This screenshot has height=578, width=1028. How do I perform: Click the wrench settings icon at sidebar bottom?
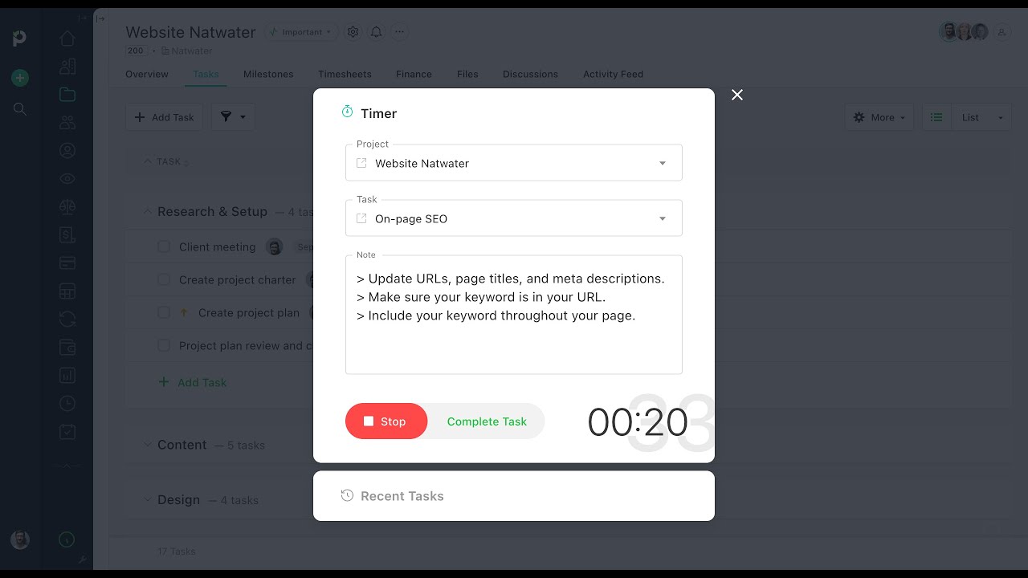click(82, 560)
